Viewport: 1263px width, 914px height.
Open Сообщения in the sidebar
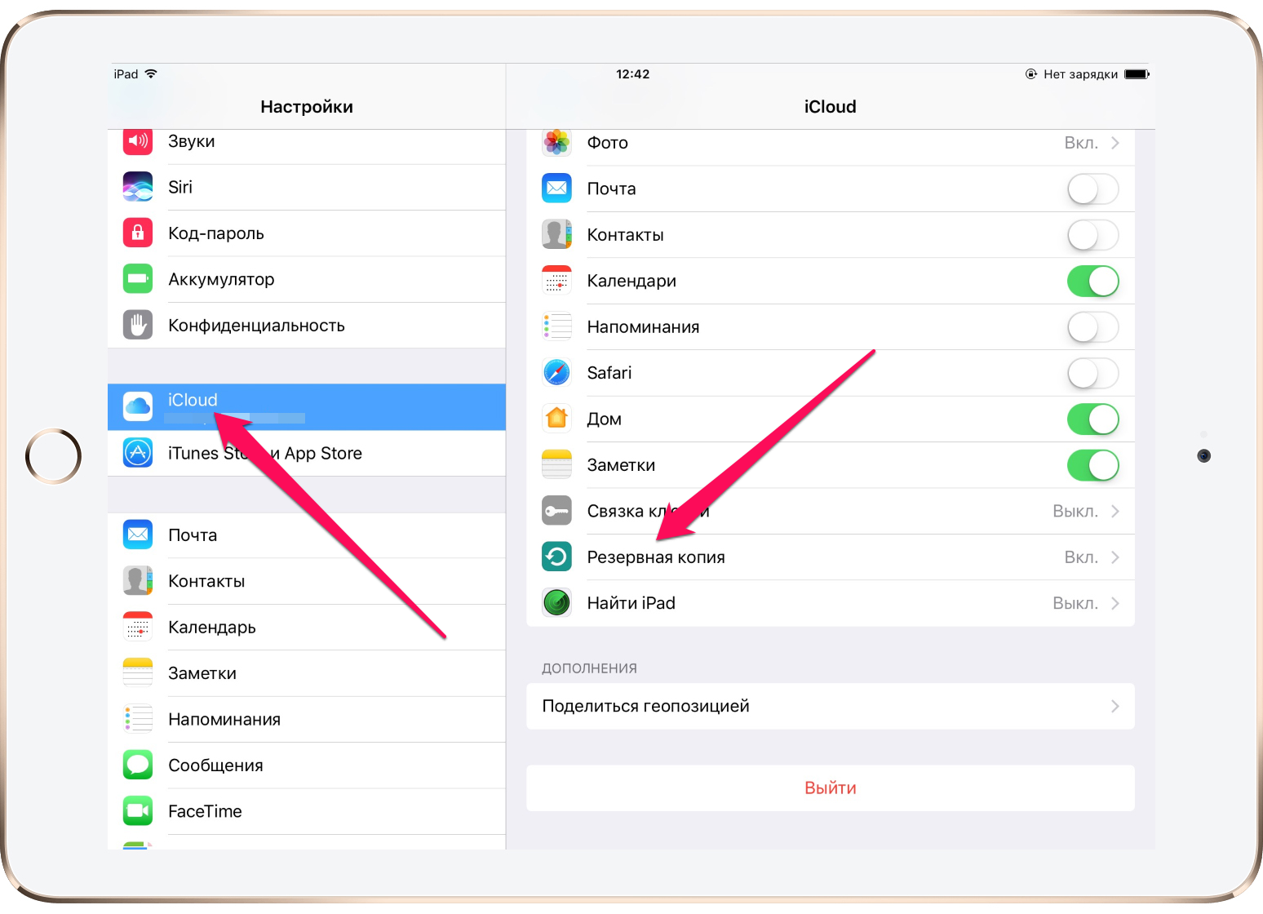(307, 765)
